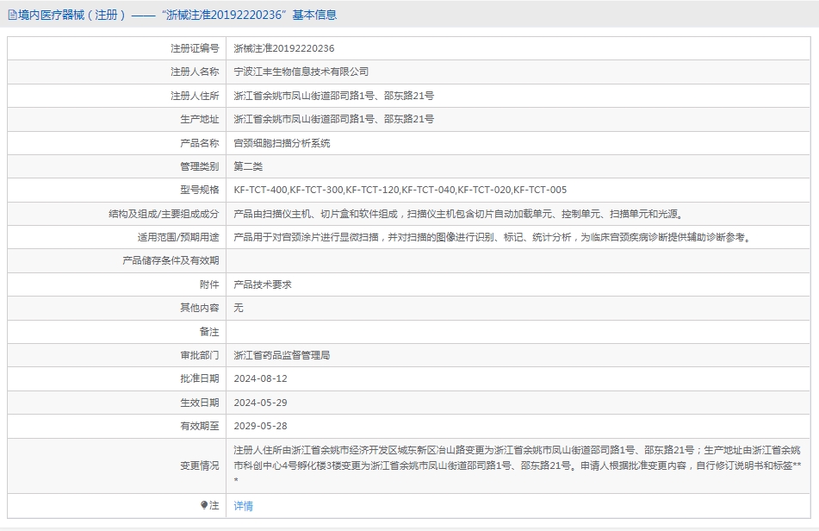Click the date 2024-05-29
This screenshot has width=819, height=531.
point(261,403)
